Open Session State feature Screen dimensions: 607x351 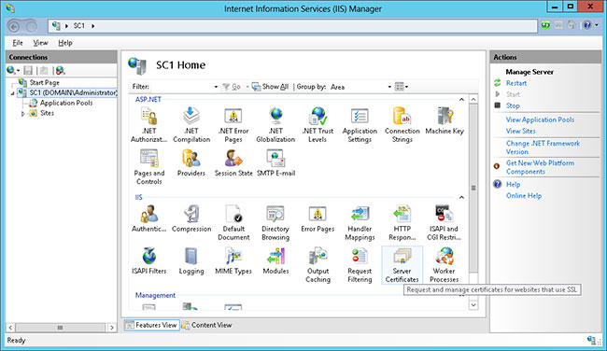(x=233, y=163)
